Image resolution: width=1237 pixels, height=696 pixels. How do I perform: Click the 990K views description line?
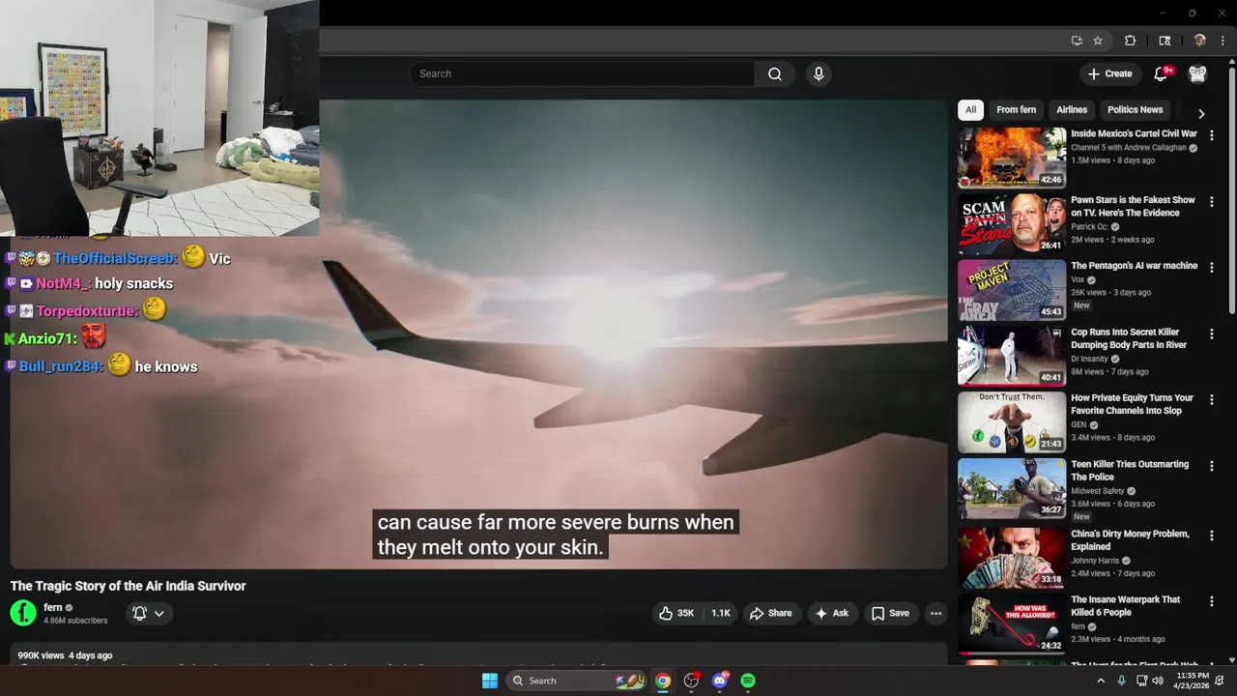click(x=65, y=655)
